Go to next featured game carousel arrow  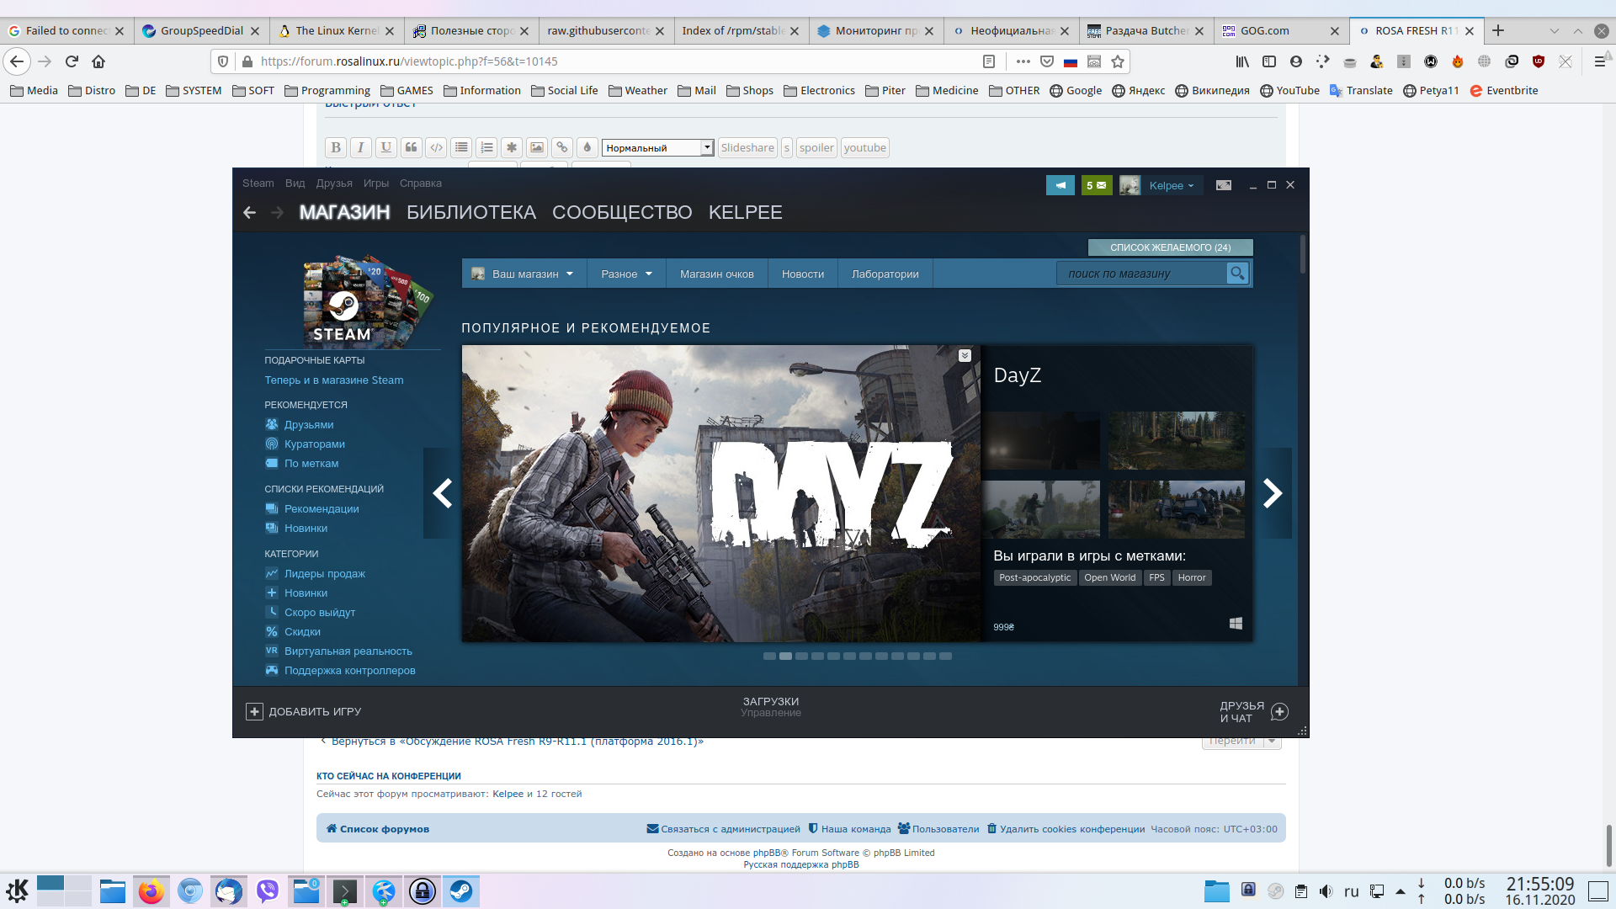[x=1273, y=493]
